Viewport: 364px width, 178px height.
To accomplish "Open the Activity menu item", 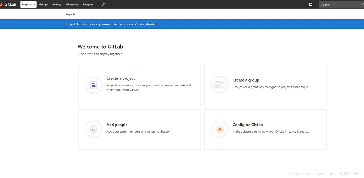I will tap(57, 5).
